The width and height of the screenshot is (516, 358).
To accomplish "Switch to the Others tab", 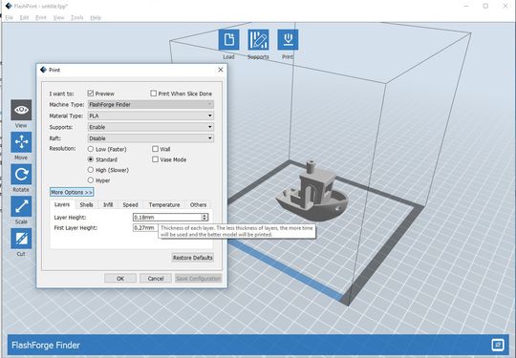I will pyautogui.click(x=198, y=205).
